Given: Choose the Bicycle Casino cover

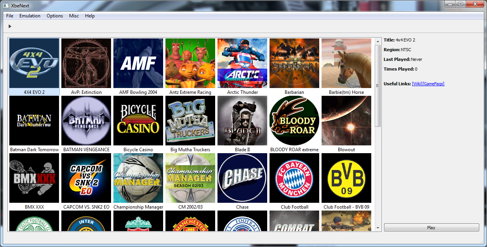Looking at the screenshot, I should pyautogui.click(x=138, y=121).
